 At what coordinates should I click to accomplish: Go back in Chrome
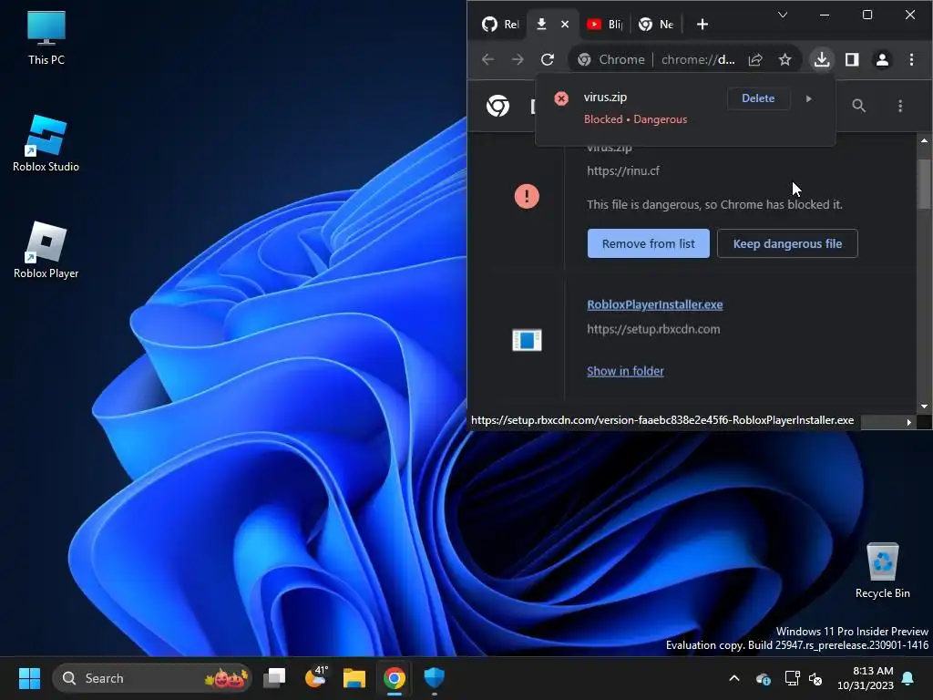[x=488, y=59]
